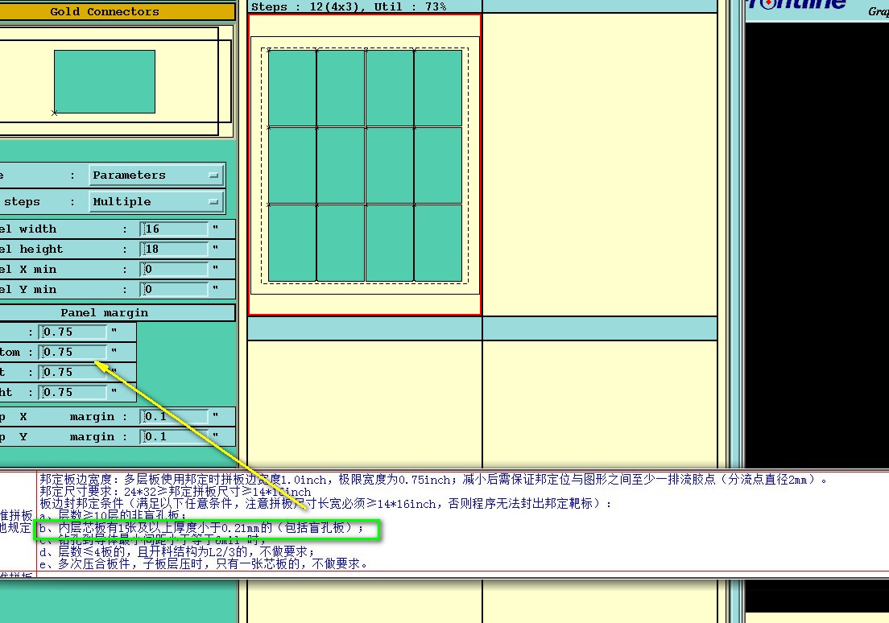Select the panel Y min input field
Image resolution: width=889 pixels, height=623 pixels.
click(174, 290)
